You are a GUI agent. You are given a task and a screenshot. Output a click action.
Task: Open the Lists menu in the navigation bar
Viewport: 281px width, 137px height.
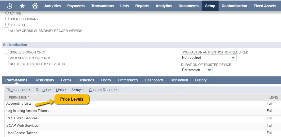pyautogui.click(x=125, y=6)
